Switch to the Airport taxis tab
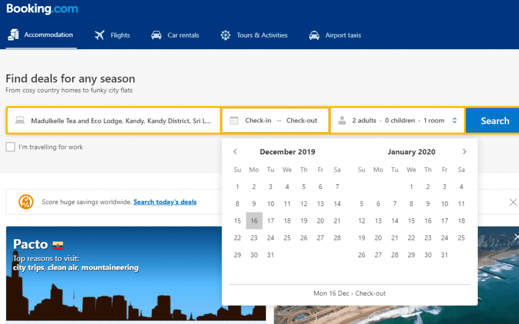519x324 pixels. tap(335, 35)
